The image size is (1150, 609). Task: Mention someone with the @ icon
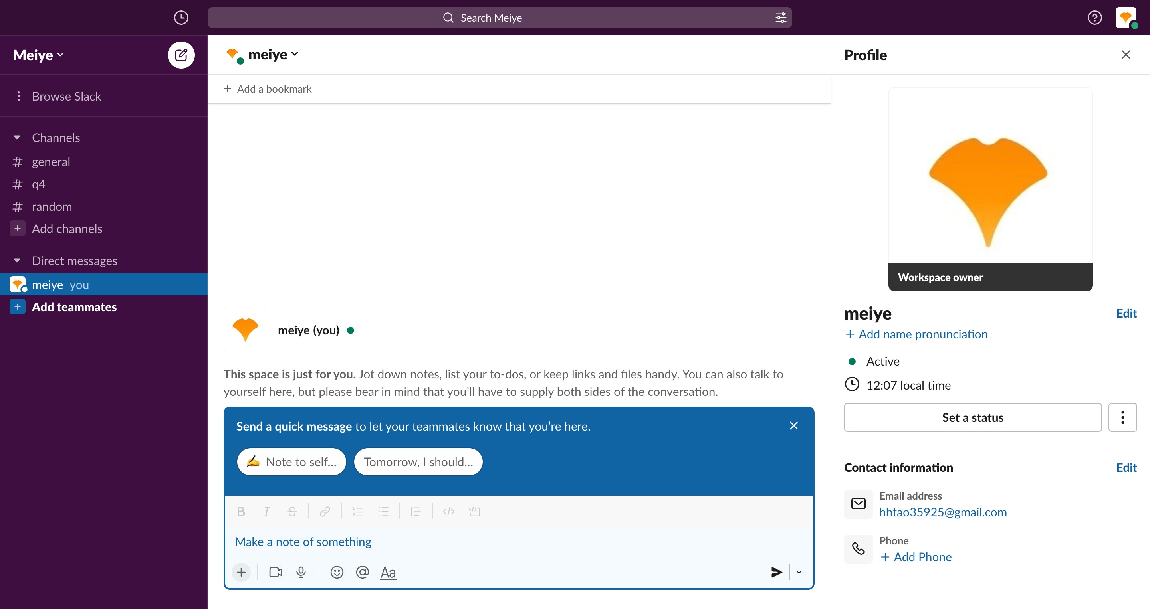(363, 572)
